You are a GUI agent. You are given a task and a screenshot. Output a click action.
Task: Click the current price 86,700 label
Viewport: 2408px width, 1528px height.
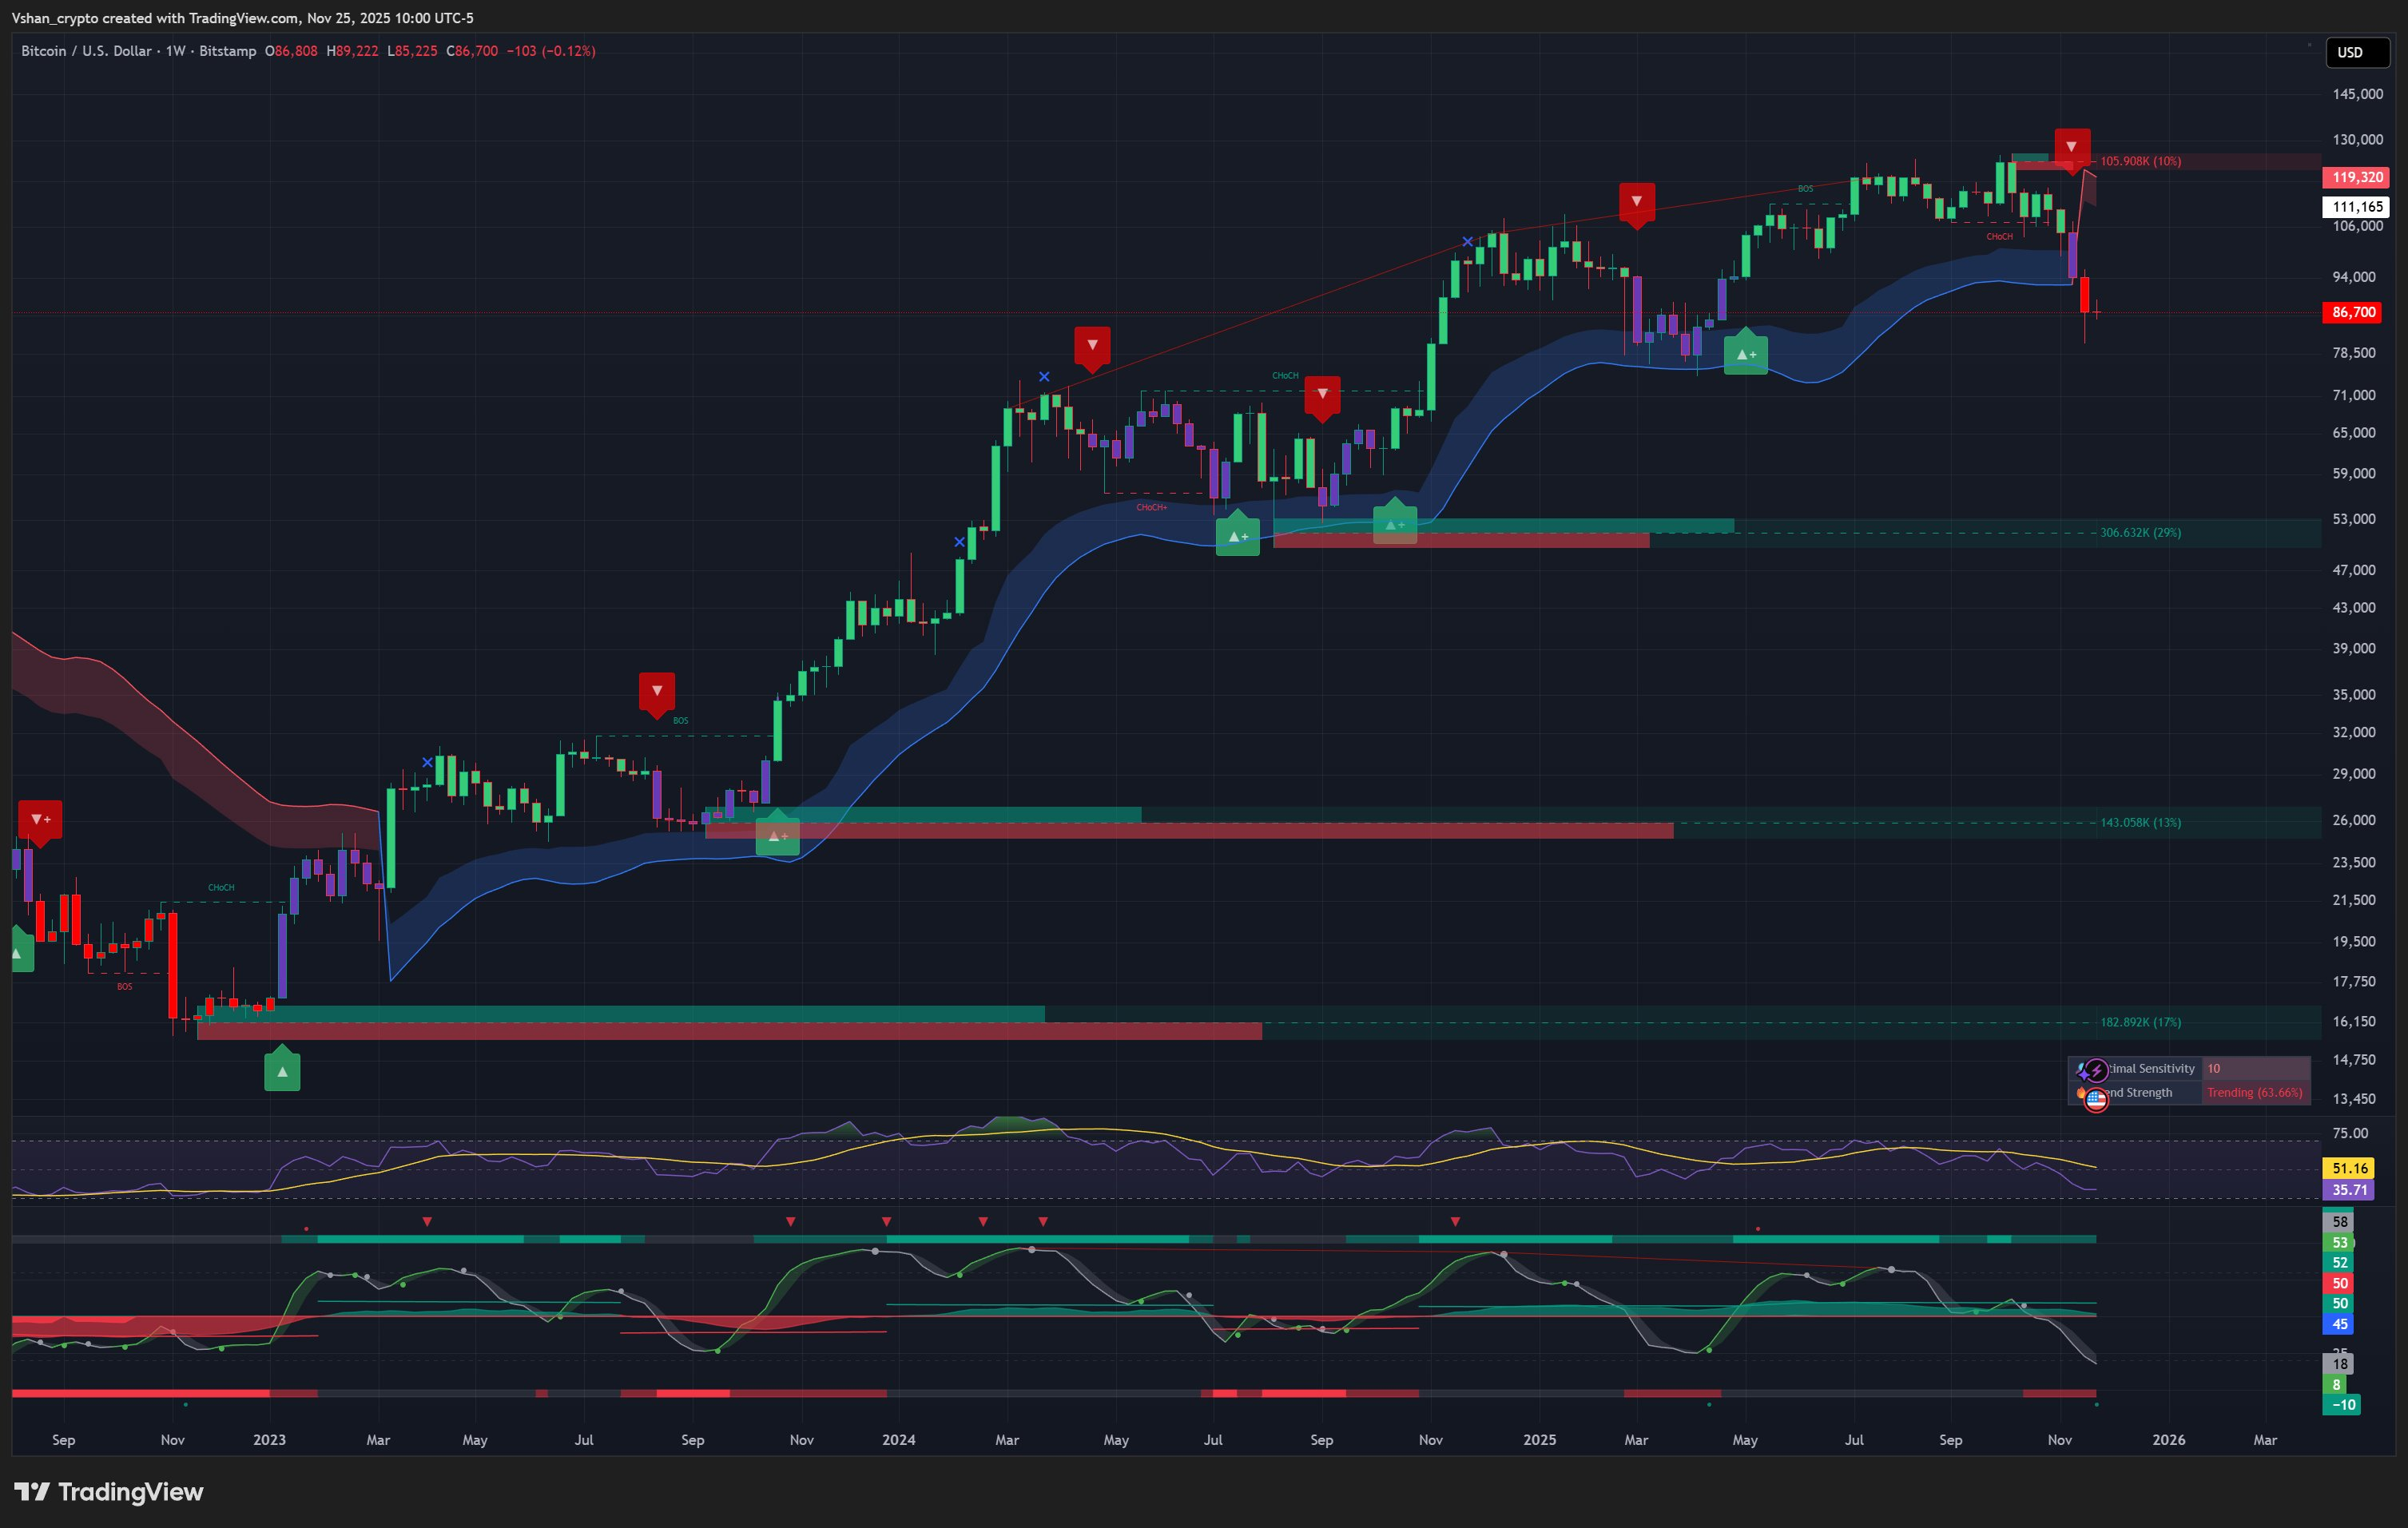click(2353, 312)
